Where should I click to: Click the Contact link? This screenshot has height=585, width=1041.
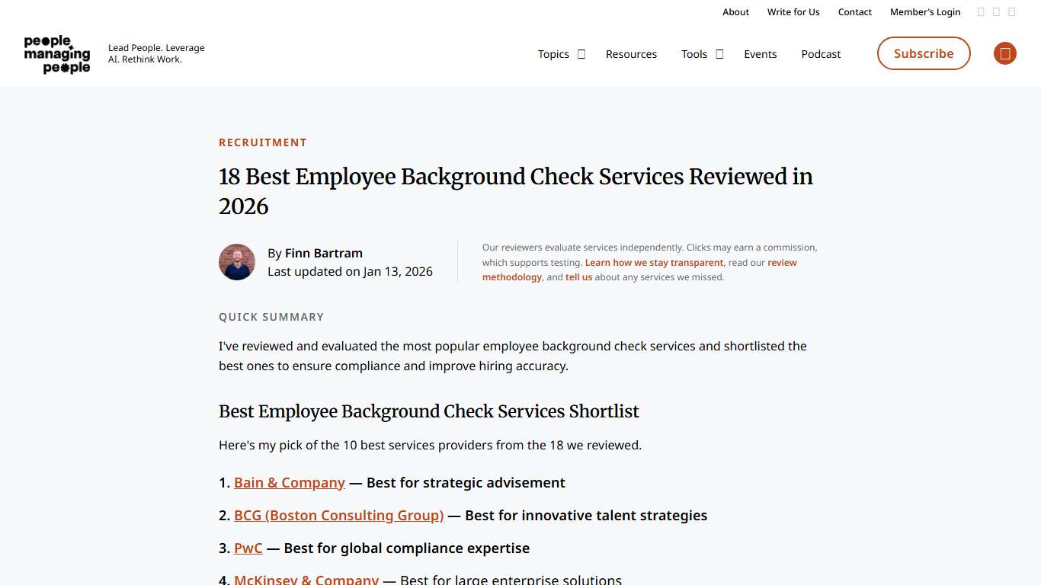tap(854, 11)
